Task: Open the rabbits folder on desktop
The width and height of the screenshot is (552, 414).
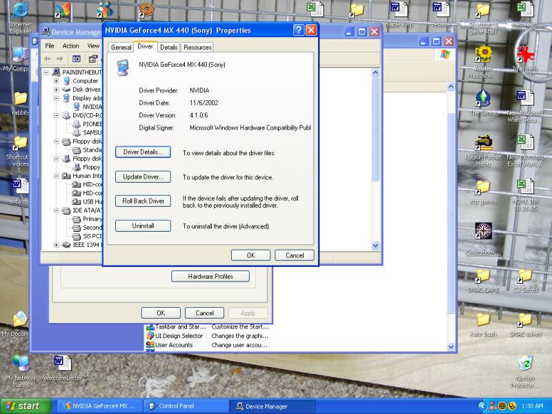Action: tap(20, 104)
